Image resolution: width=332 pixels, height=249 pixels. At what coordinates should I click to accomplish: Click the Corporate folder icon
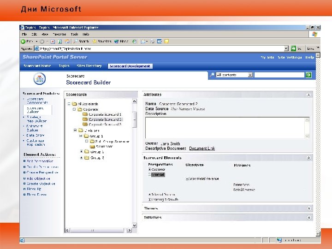[x=80, y=109]
